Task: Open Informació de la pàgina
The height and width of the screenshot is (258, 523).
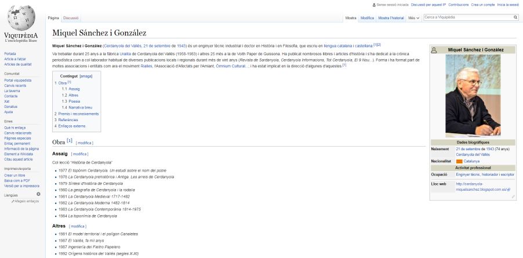Action: 21,149
